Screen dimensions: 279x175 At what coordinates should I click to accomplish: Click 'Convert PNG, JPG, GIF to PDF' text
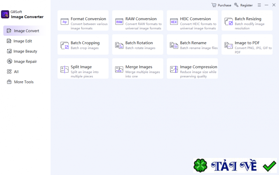point(253,50)
